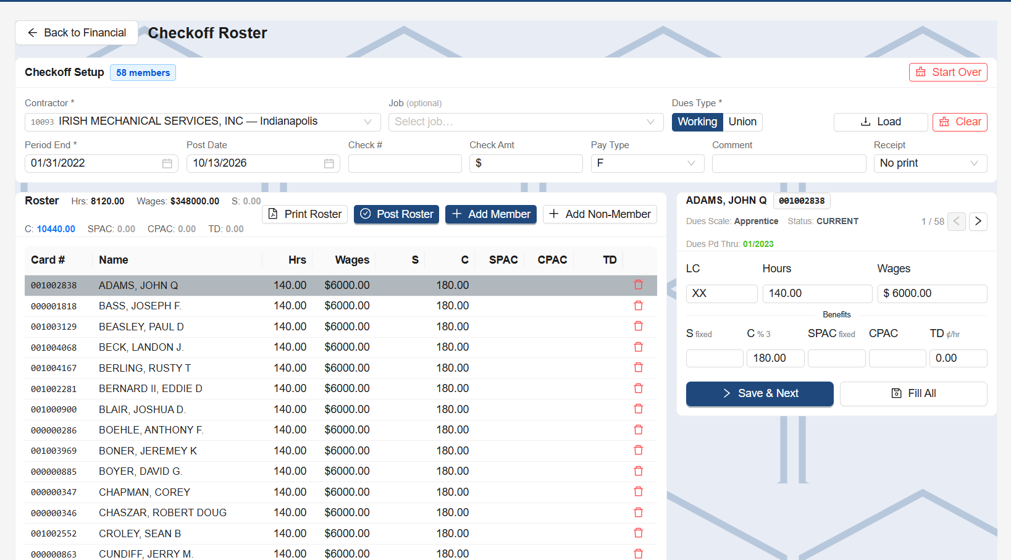Click Add Member button
The width and height of the screenshot is (1011, 560).
click(491, 214)
